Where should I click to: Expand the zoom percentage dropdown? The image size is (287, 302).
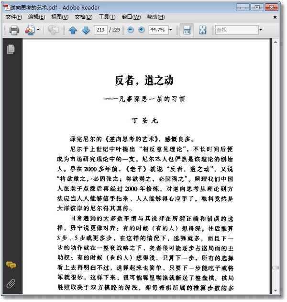click(171, 30)
